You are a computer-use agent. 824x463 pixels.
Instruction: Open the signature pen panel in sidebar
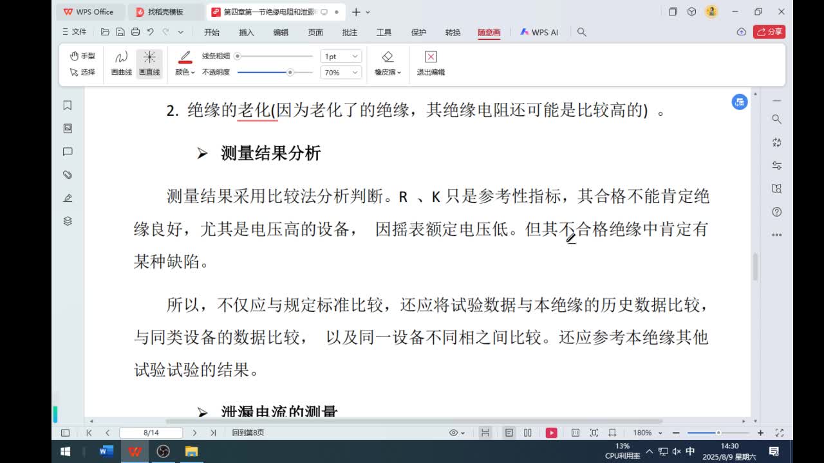point(68,198)
